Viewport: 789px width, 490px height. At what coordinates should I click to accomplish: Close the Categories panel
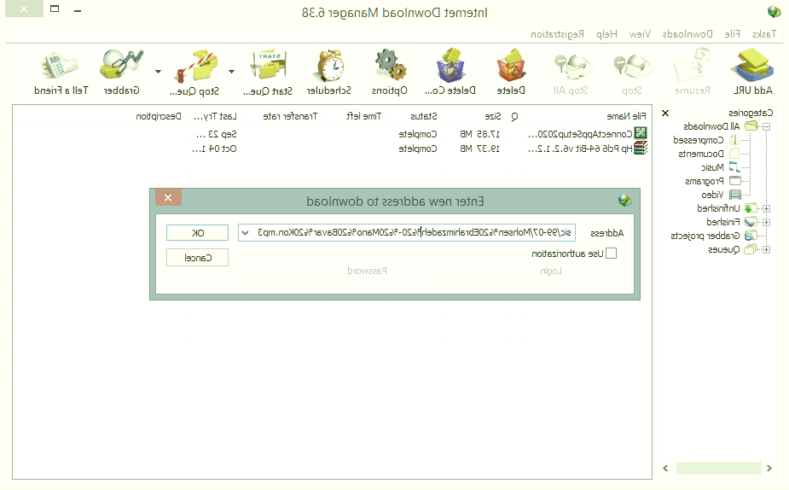tap(665, 113)
